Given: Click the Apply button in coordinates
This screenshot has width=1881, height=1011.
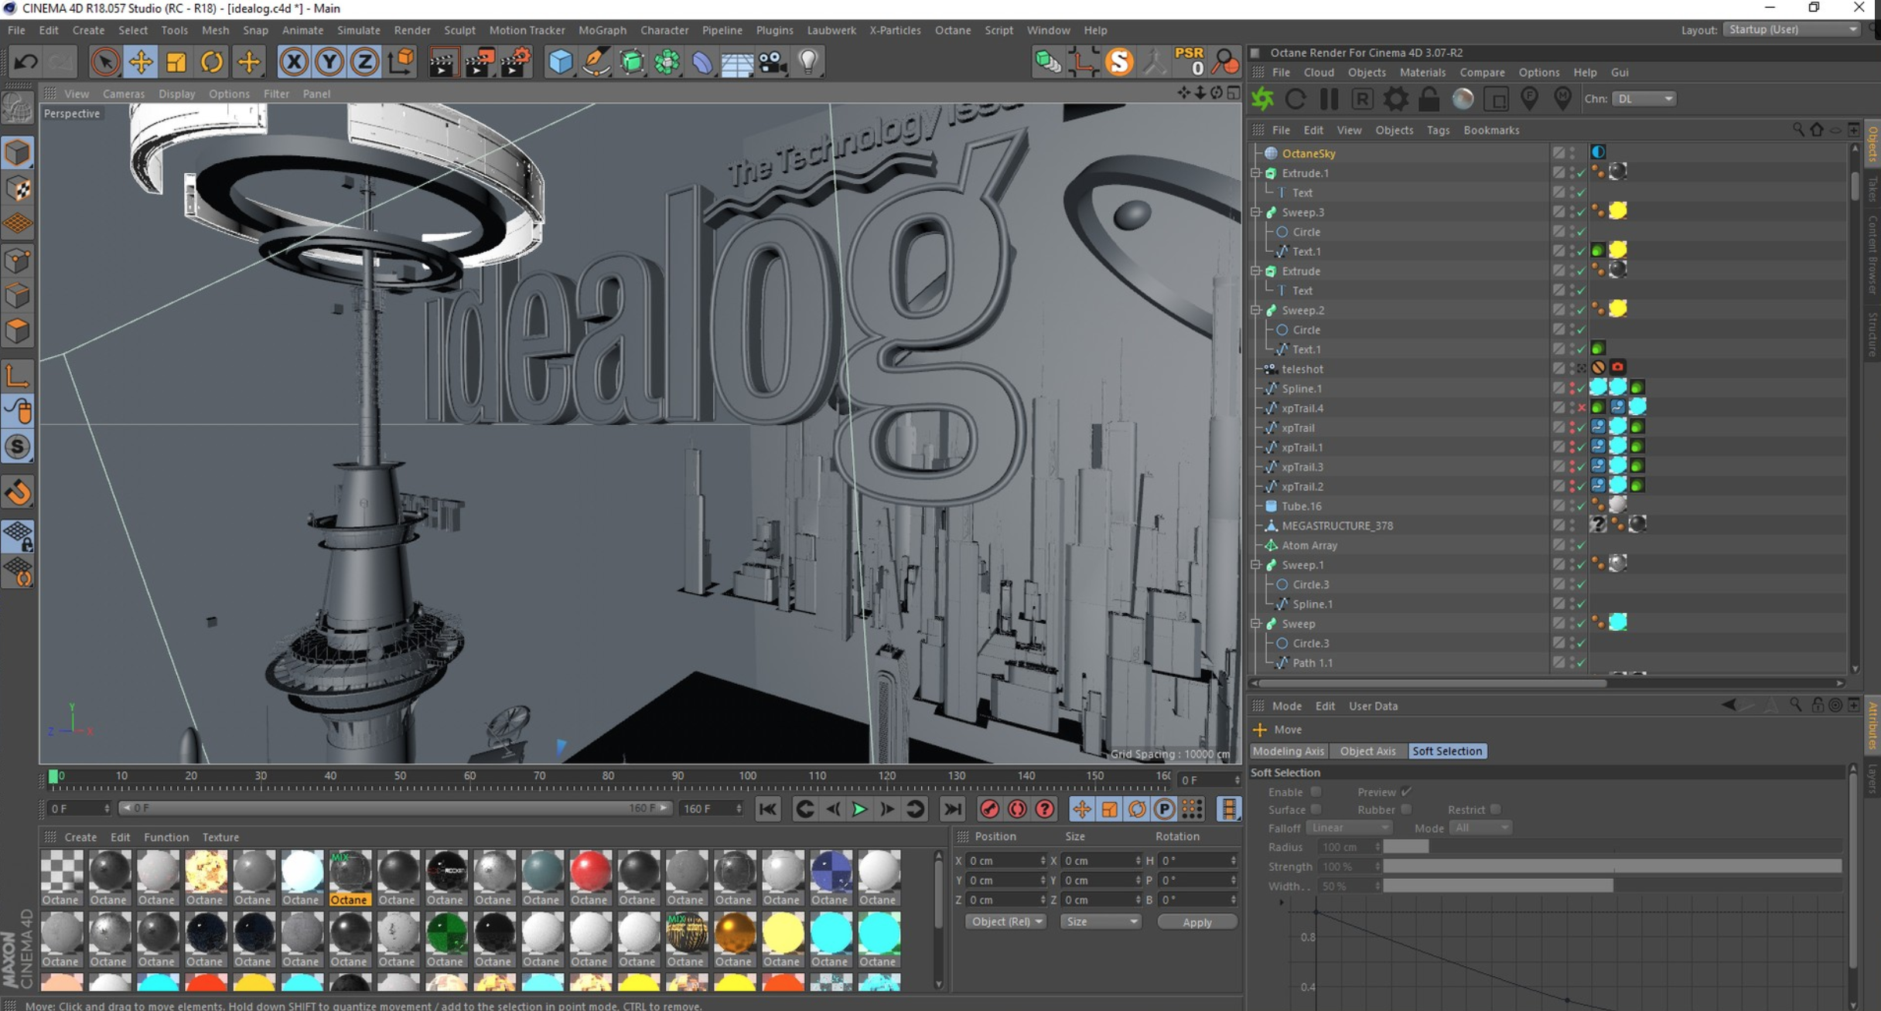Looking at the screenshot, I should pyautogui.click(x=1197, y=922).
